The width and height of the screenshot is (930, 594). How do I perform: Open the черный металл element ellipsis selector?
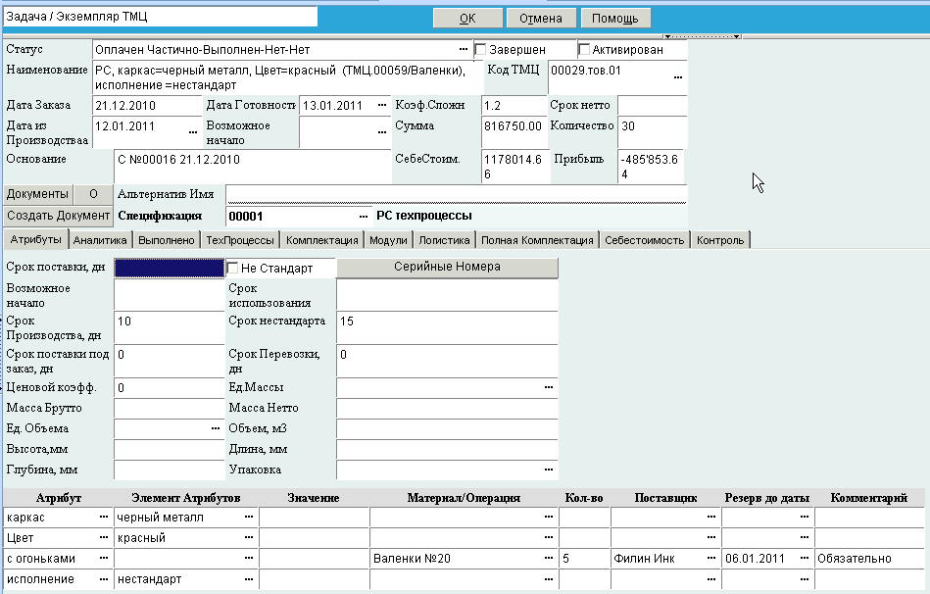pos(249,517)
